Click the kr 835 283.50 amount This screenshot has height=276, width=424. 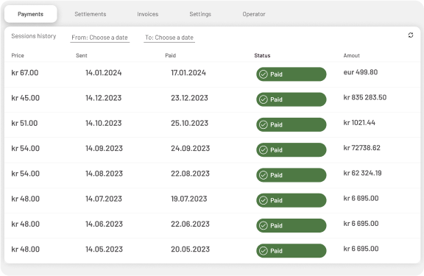(365, 97)
